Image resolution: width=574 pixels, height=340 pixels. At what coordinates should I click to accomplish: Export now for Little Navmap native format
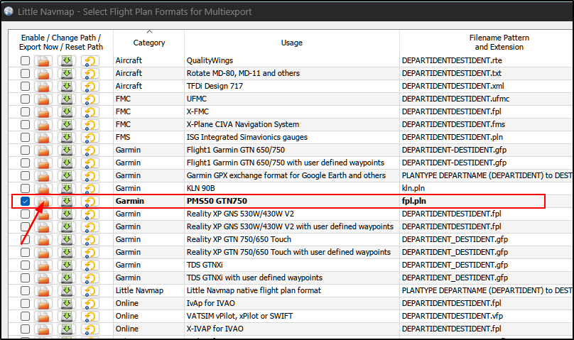67,290
